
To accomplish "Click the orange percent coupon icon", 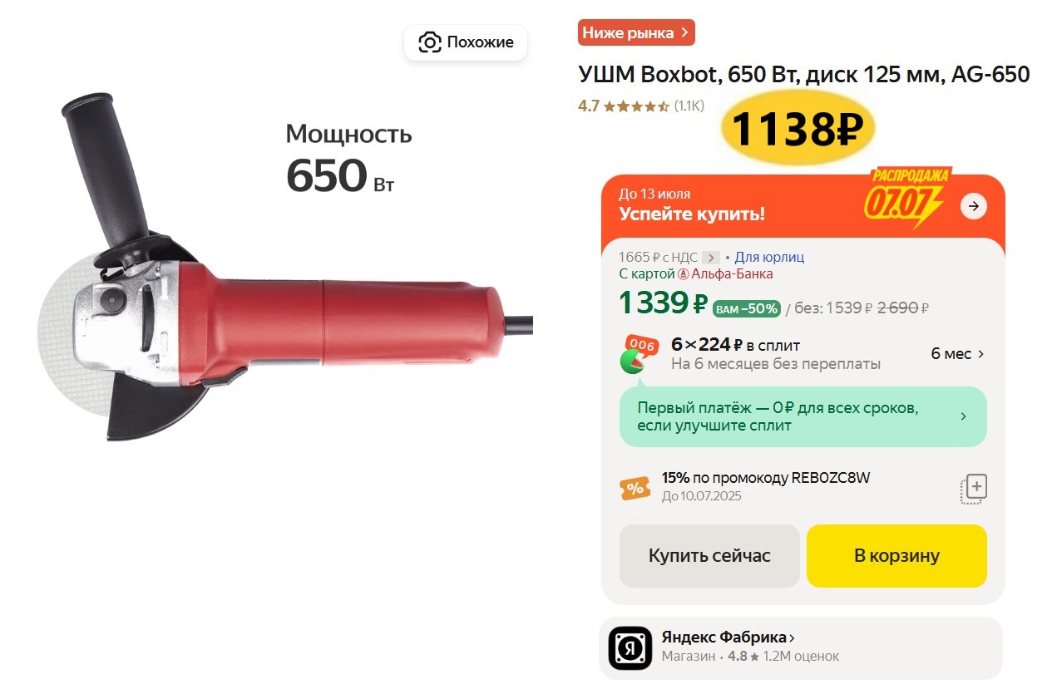I will [635, 489].
